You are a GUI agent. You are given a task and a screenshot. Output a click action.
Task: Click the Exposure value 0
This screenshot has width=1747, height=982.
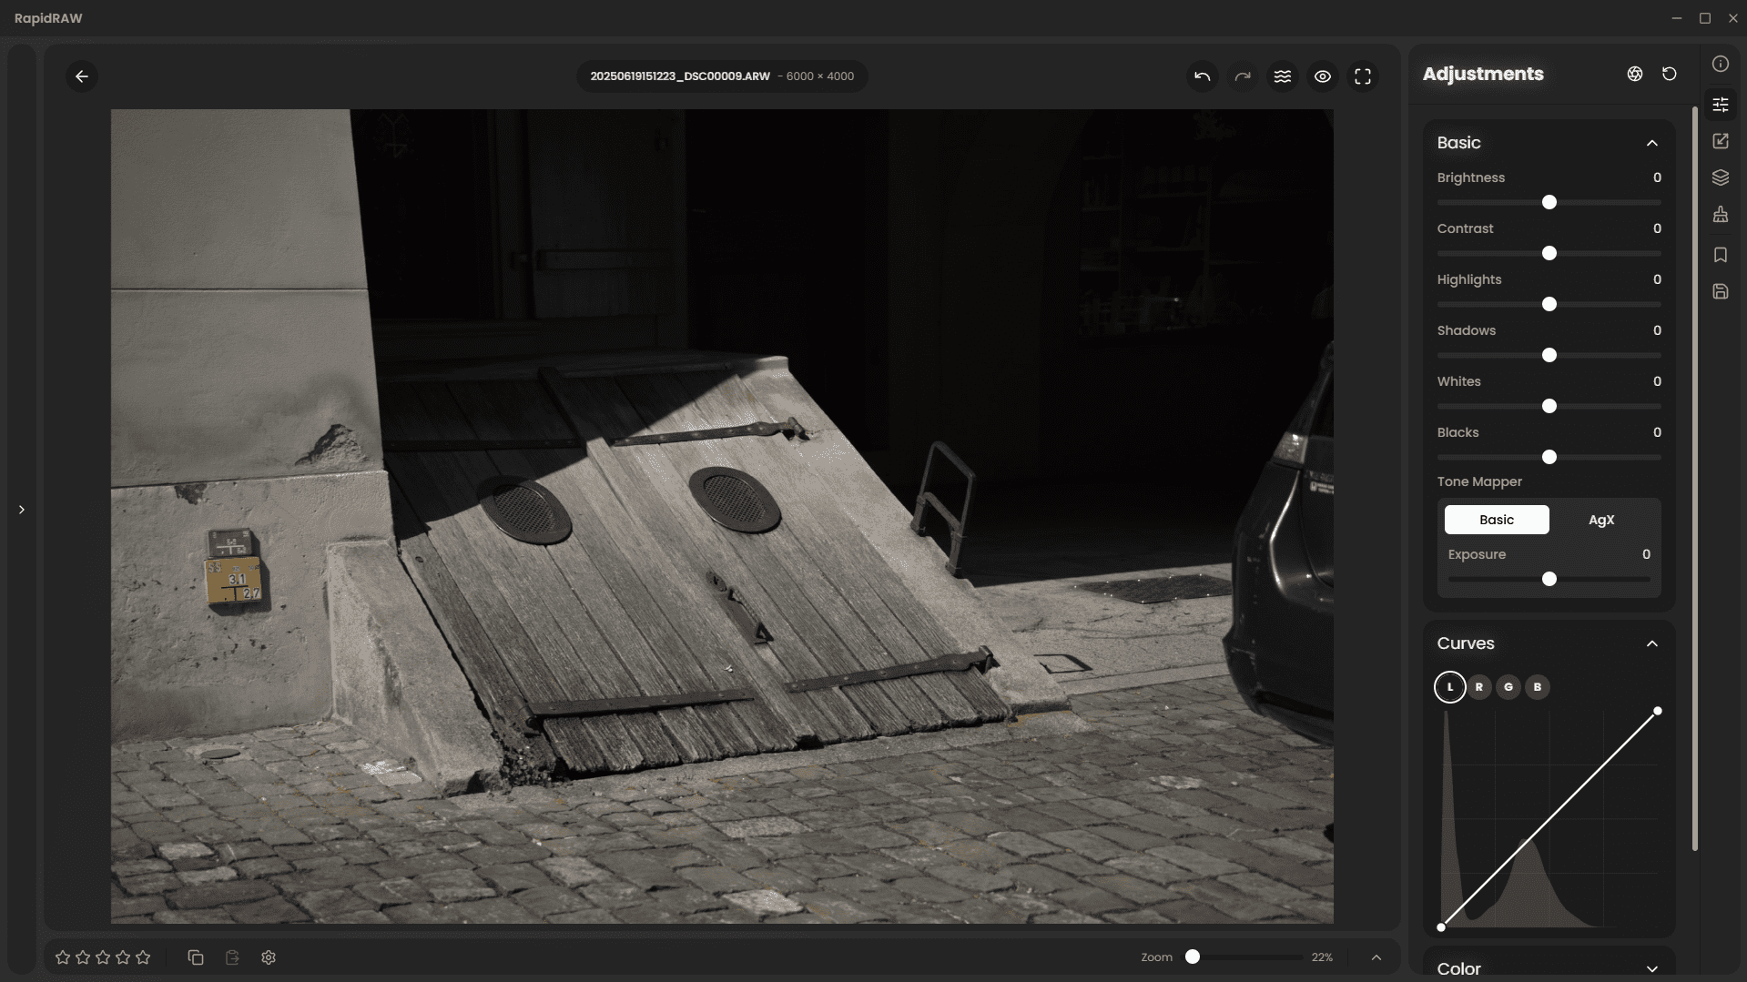click(x=1646, y=554)
